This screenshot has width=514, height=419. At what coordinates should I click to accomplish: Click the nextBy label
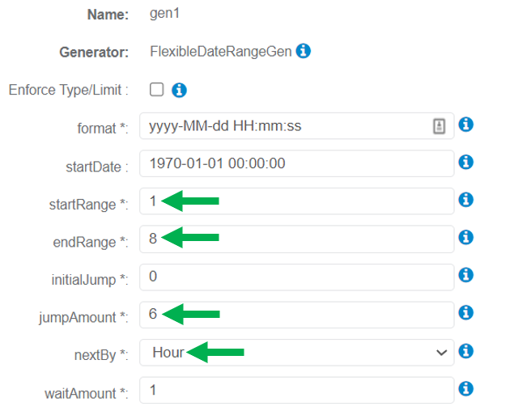click(101, 355)
